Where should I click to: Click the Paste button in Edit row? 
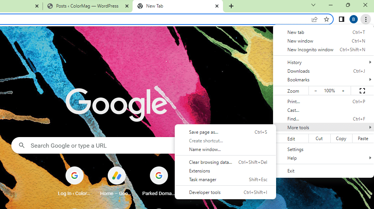(x=363, y=139)
